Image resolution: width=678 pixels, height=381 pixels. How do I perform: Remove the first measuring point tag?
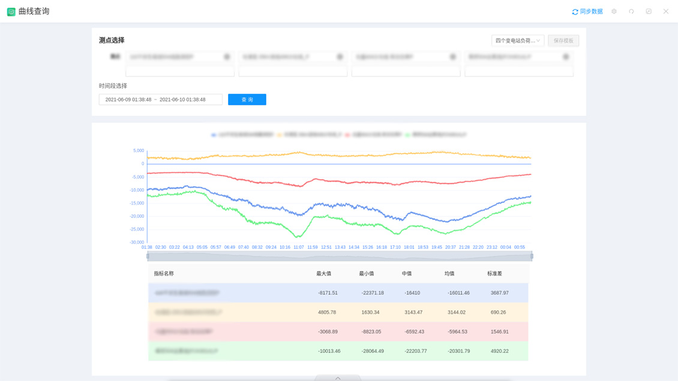[227, 57]
